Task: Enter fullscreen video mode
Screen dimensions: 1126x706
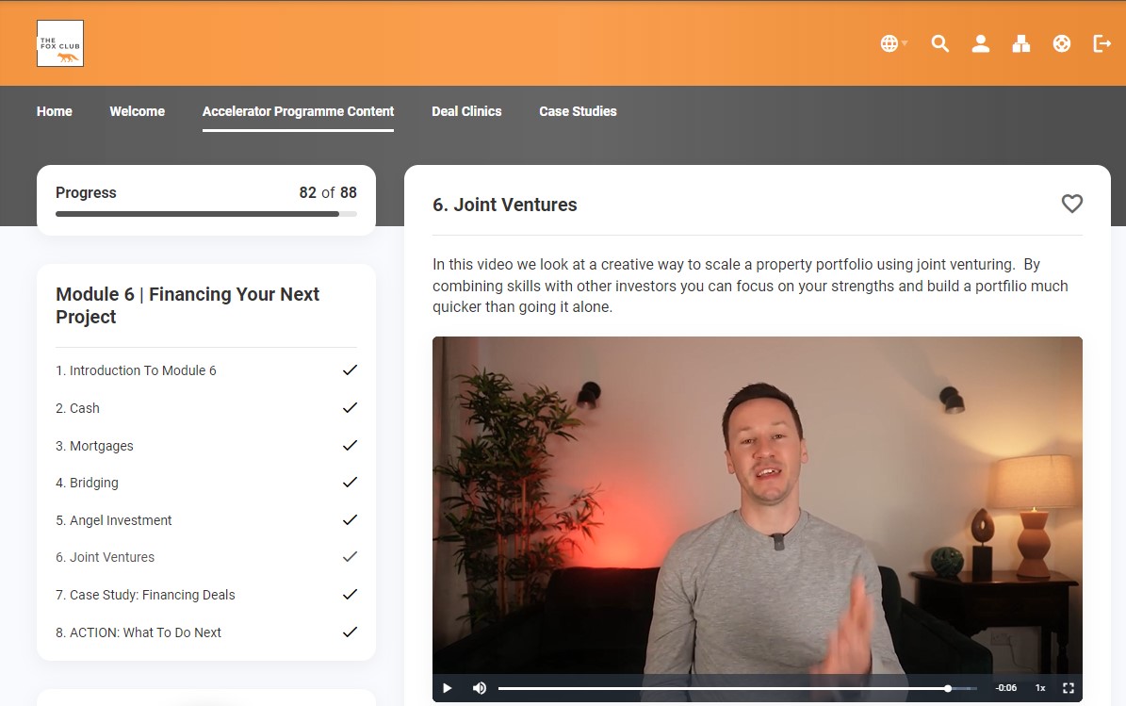Action: coord(1068,688)
